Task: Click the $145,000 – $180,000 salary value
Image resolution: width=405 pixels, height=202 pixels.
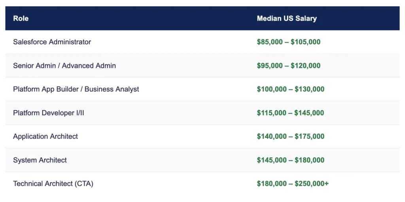Action: (290, 160)
